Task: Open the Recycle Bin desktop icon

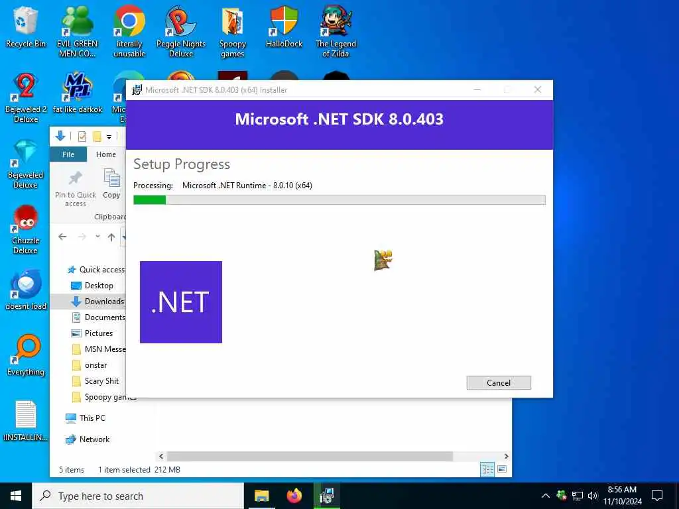Action: [x=26, y=28]
